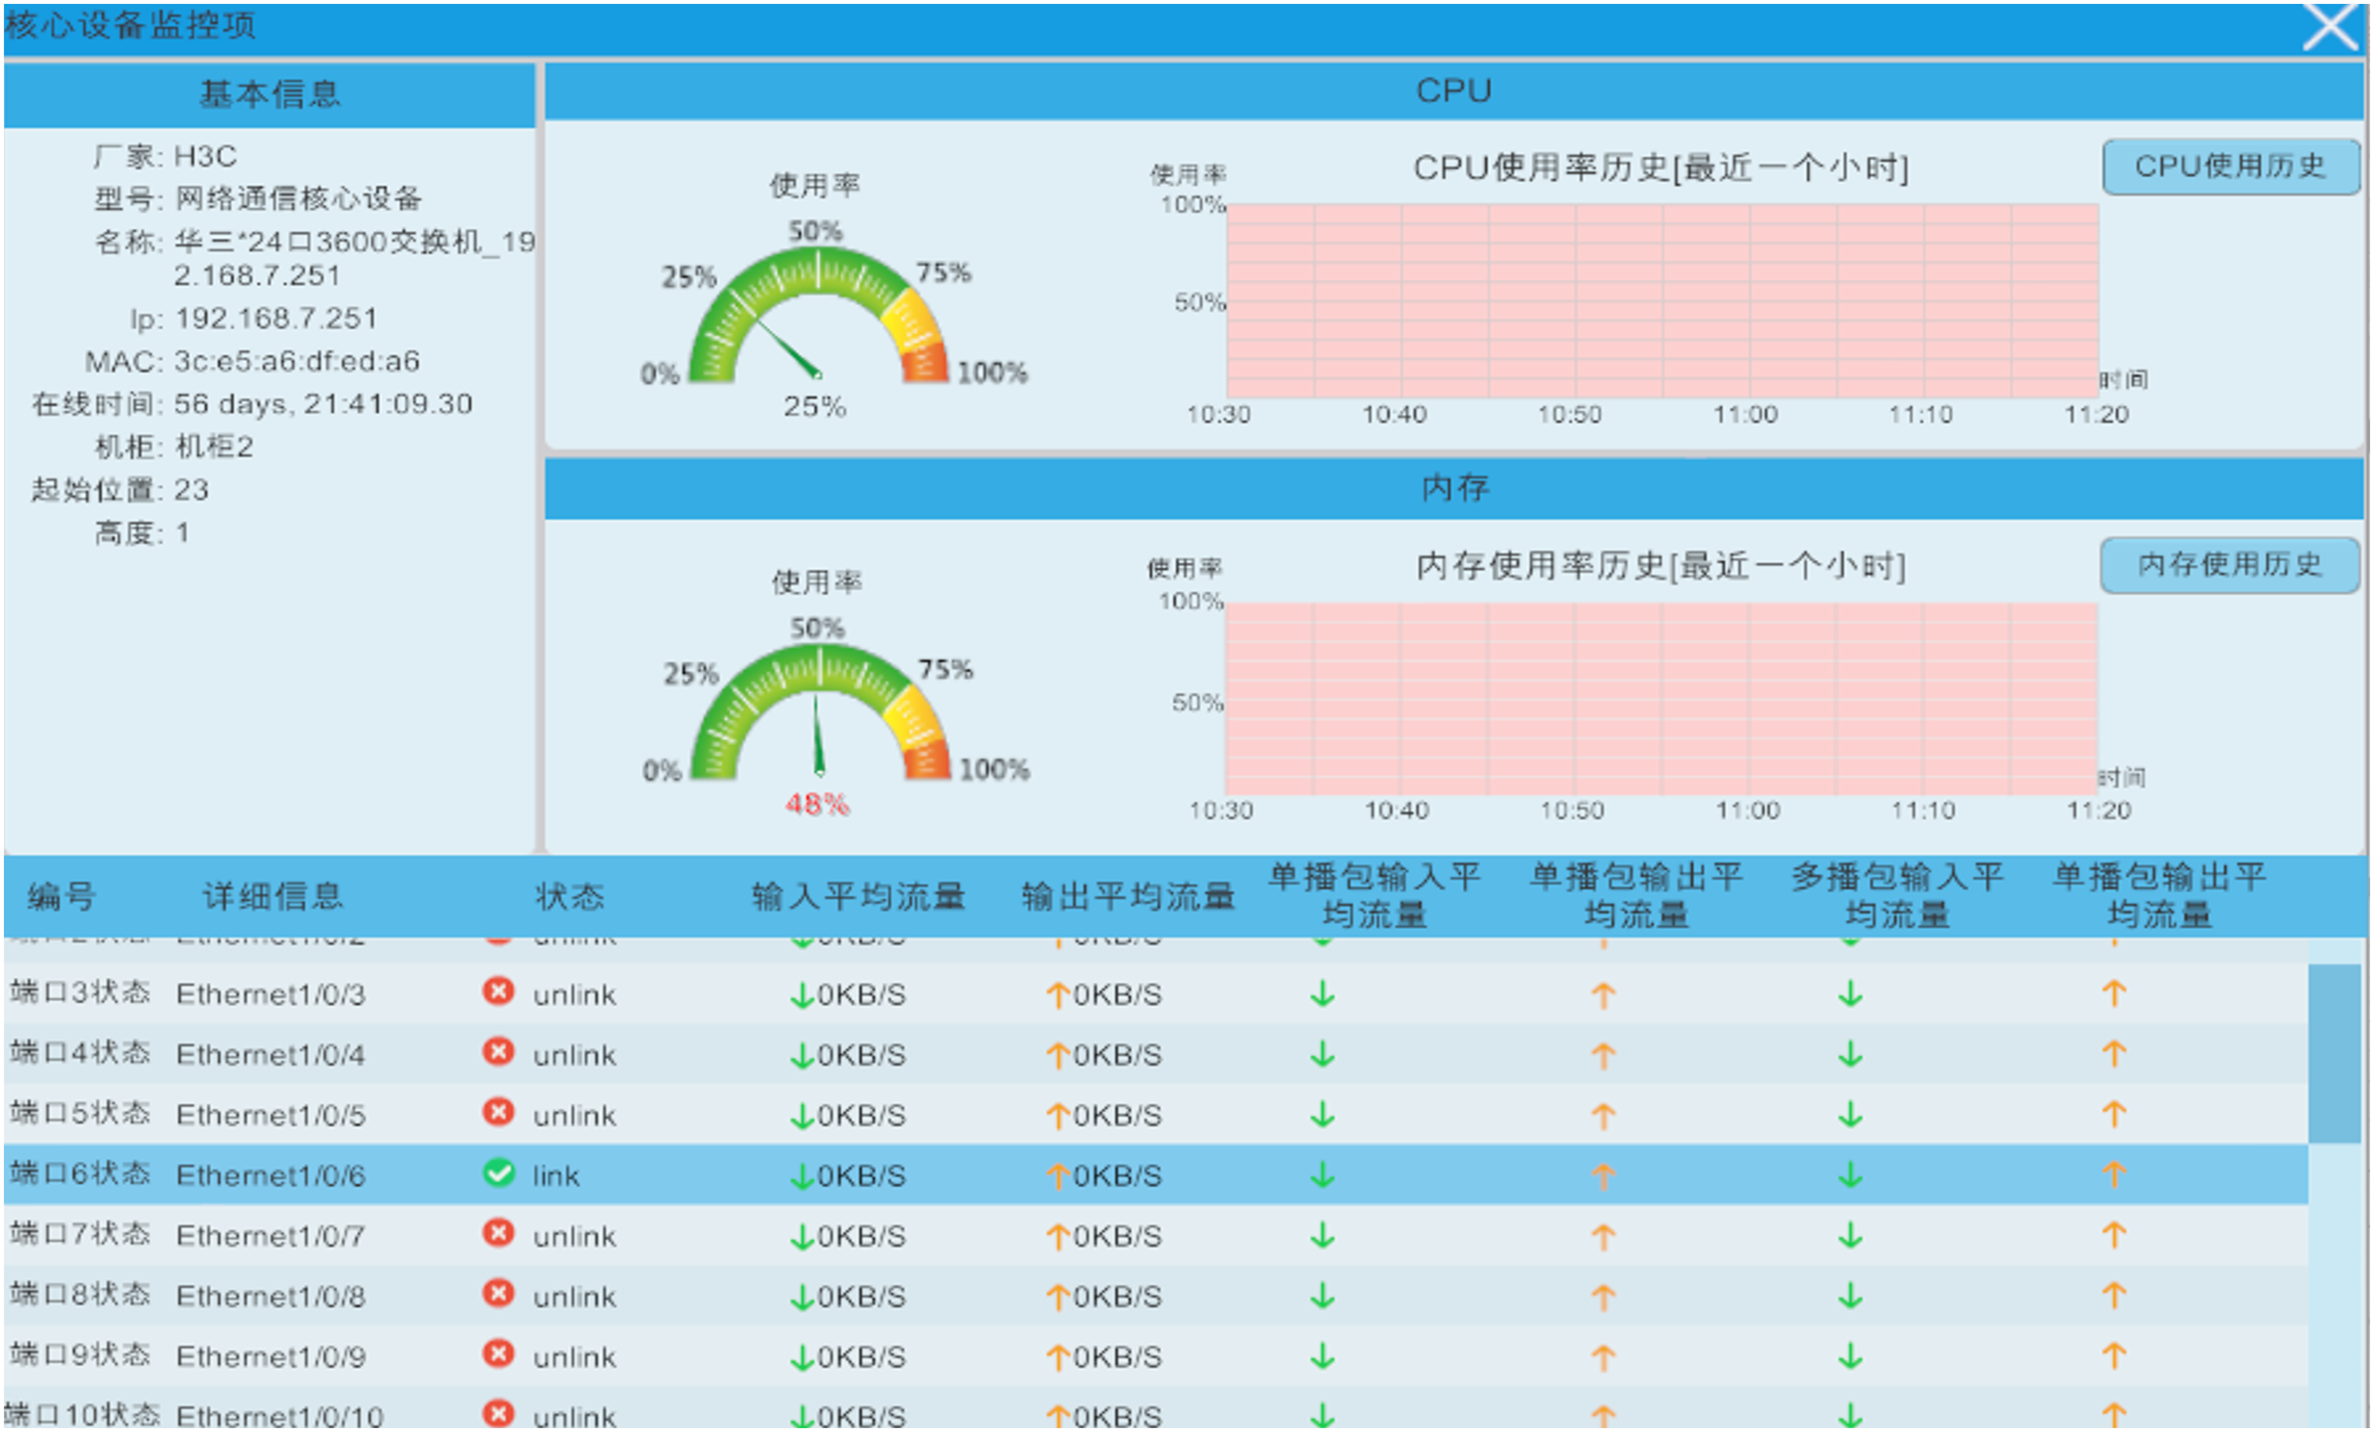Click the 详细信息 column header
The image size is (2374, 1432).
pos(273,897)
